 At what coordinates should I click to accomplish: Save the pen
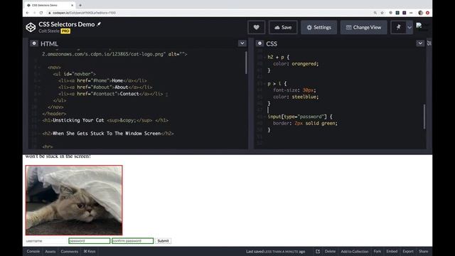[283, 27]
